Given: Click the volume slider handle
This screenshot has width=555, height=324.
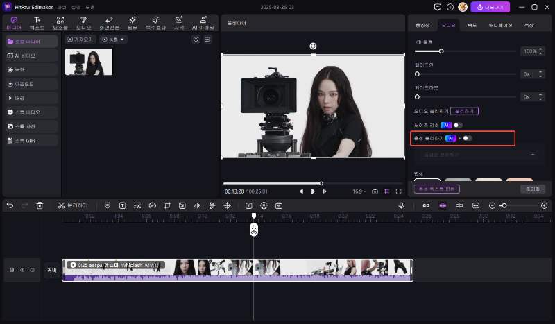Looking at the screenshot, I should pos(441,51).
